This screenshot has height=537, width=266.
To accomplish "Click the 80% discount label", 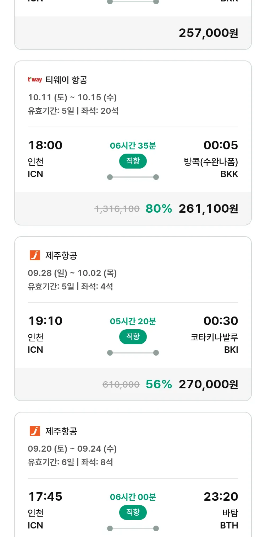I will (159, 209).
